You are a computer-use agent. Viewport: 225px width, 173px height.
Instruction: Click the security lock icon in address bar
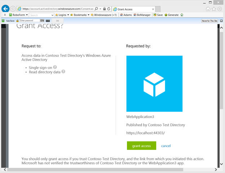[105, 9]
